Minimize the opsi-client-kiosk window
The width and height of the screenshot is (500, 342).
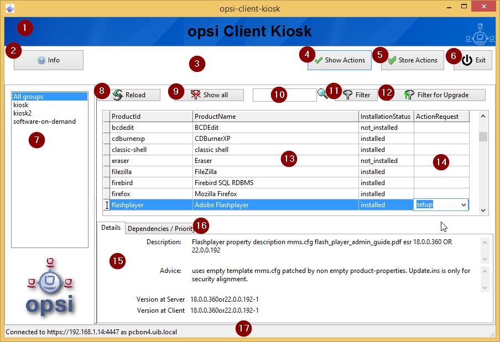point(449,7)
